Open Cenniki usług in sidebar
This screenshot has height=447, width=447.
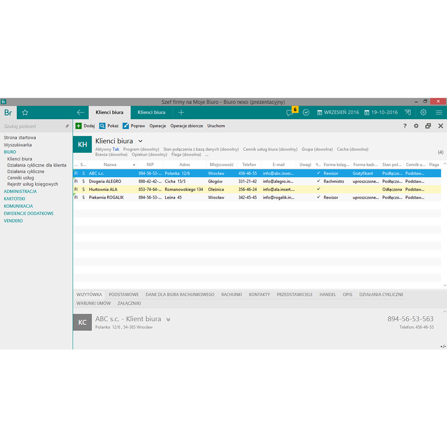click(x=21, y=178)
